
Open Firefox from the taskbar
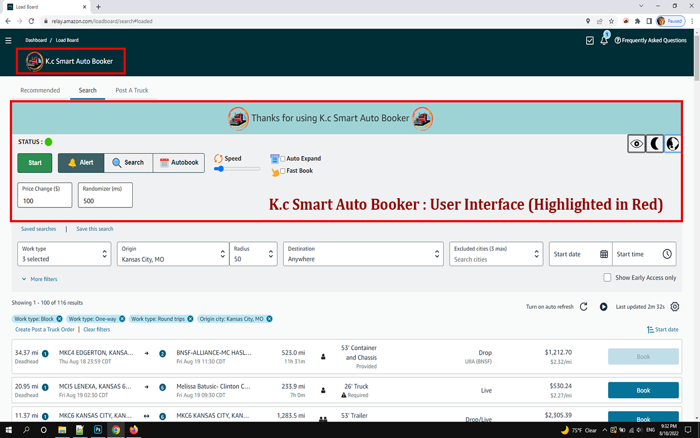coord(133,430)
